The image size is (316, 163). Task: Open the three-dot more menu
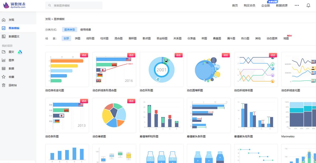(x=297, y=6)
